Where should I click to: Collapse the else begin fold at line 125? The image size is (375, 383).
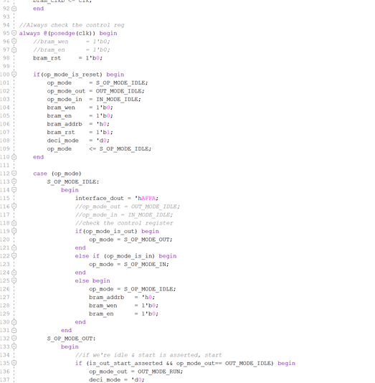14,280
